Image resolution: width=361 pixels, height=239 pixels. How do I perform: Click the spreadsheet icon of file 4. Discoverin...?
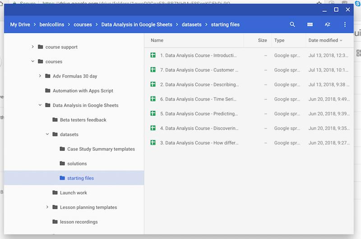(153, 128)
